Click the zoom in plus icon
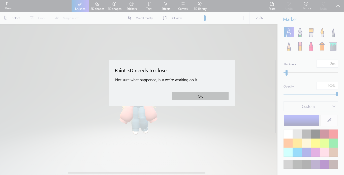 pos(243,18)
